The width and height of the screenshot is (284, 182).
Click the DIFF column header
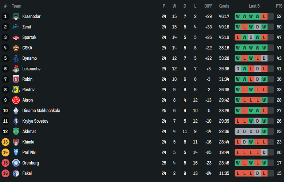coord(208,6)
